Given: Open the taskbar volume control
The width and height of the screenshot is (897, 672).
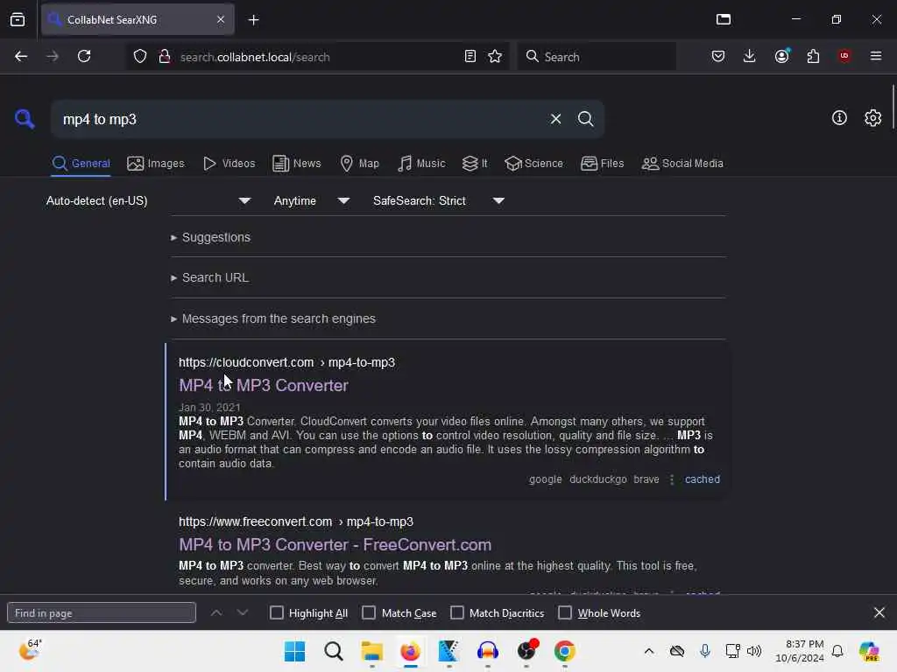Looking at the screenshot, I should coord(754,651).
